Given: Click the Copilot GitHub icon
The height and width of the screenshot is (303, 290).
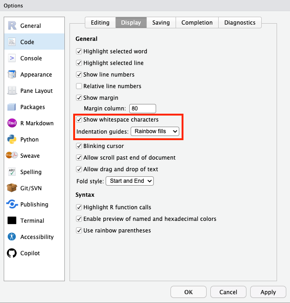Looking at the screenshot, I should pos(12,253).
